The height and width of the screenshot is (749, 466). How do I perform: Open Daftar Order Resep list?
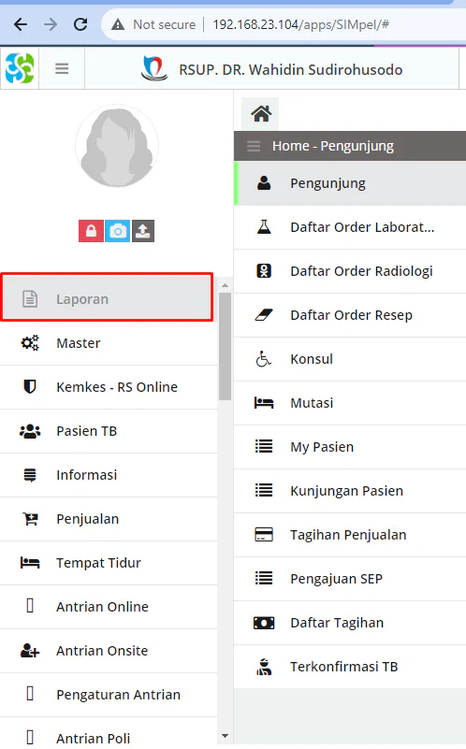point(350,315)
